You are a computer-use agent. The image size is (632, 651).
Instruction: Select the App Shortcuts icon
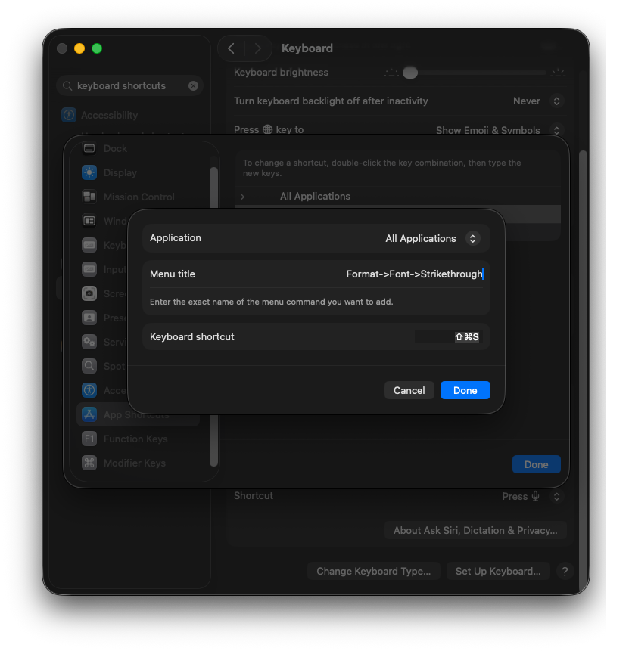[x=89, y=414]
